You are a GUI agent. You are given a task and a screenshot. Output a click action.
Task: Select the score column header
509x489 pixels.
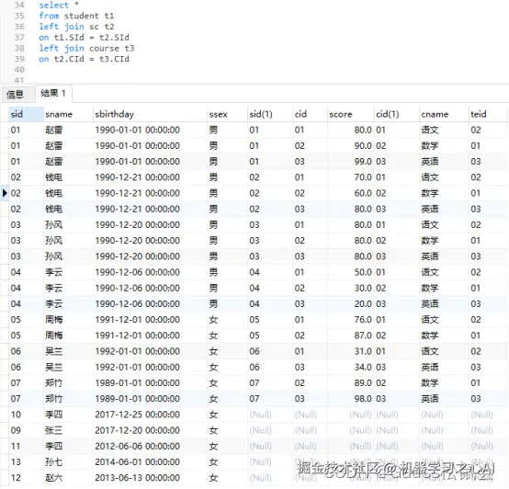[350, 114]
